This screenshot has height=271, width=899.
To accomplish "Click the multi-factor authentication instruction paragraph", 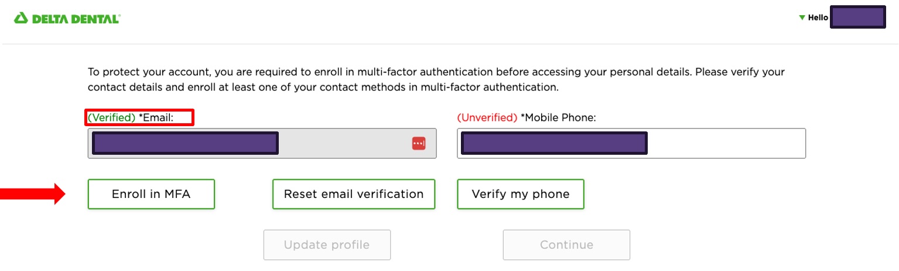I will coord(436,80).
